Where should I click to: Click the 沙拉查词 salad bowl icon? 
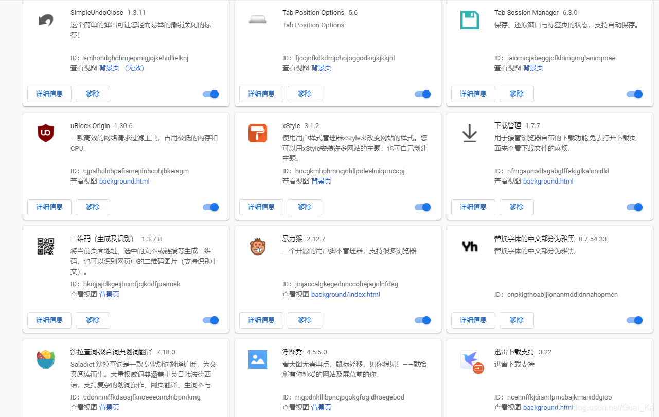click(46, 359)
